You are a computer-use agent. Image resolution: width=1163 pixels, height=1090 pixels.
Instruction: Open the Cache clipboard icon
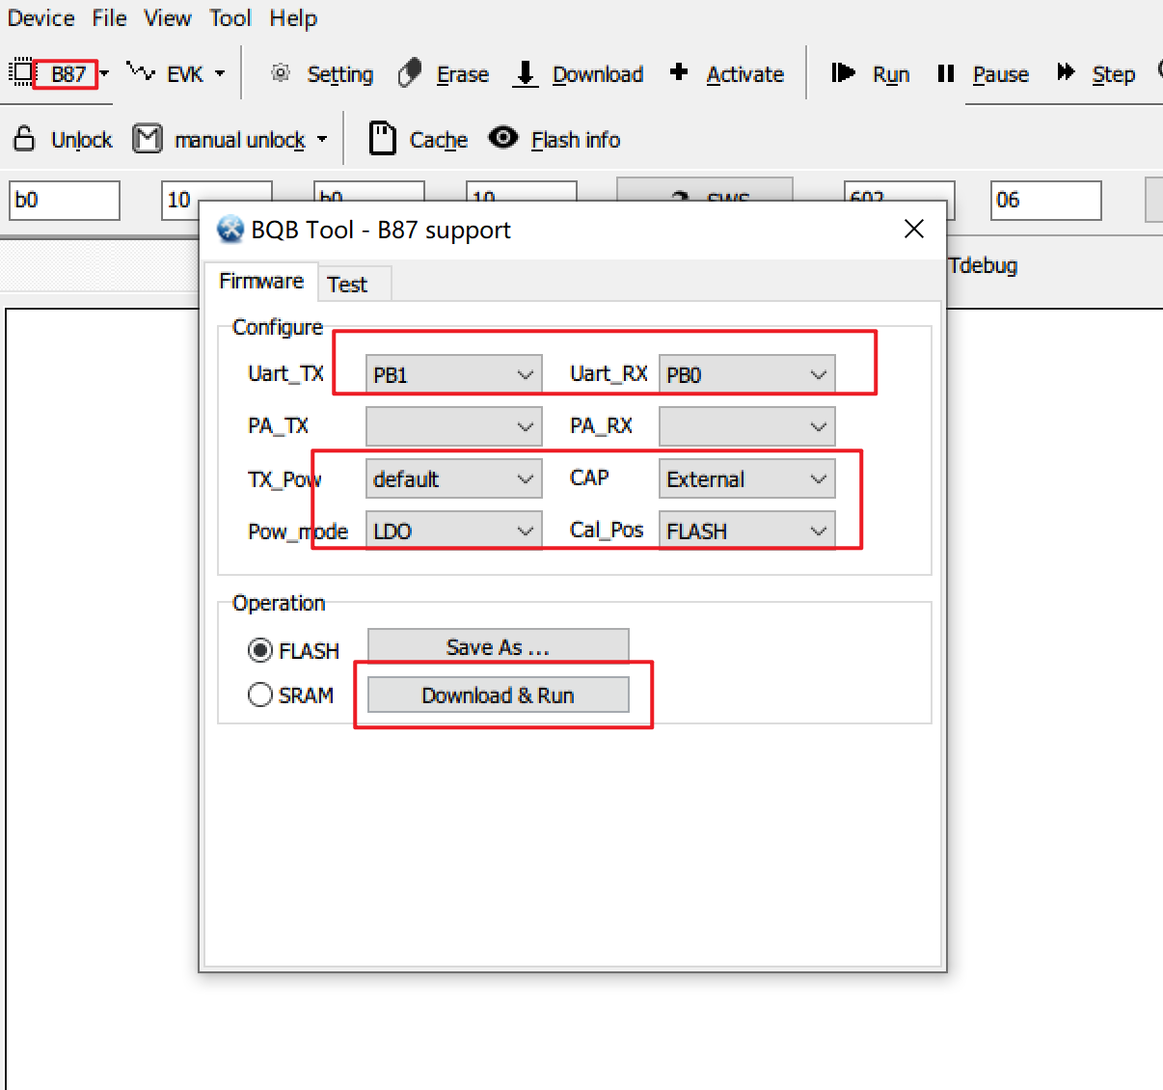click(383, 139)
